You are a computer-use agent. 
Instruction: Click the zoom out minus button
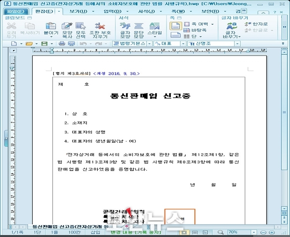[x=263, y=232]
